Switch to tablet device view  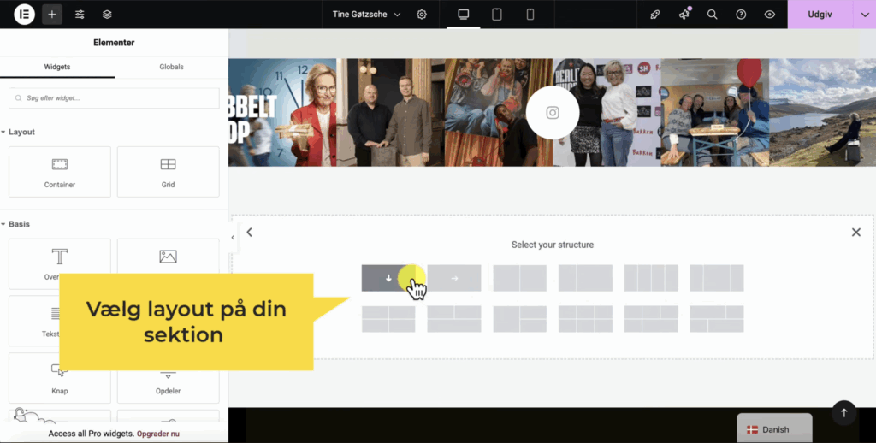tap(497, 15)
